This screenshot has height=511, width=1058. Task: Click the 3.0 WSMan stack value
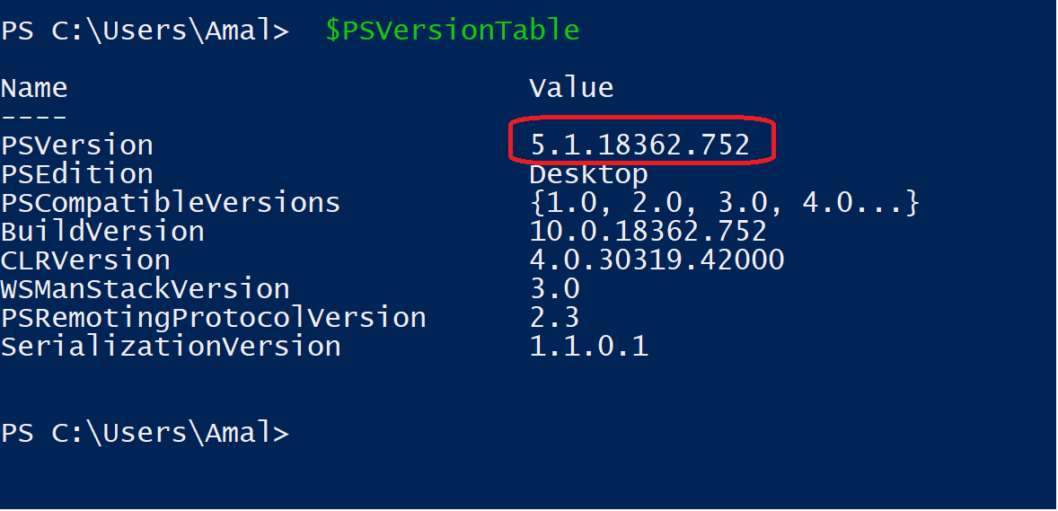(x=554, y=289)
